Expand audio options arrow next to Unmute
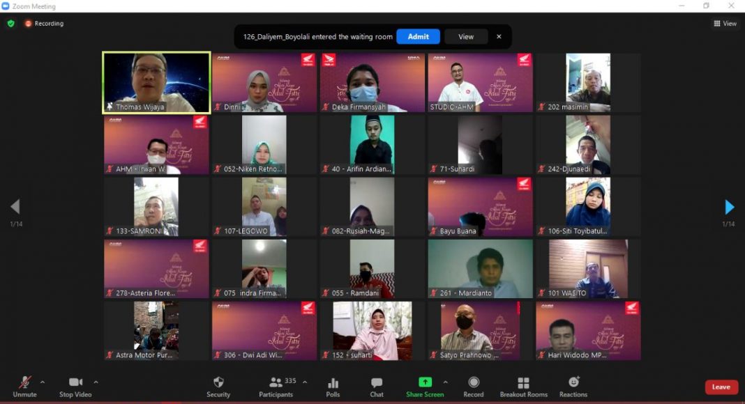This screenshot has height=404, width=745. pos(43,382)
